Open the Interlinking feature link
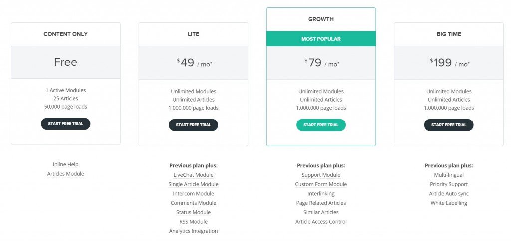Viewport: 511px width, 242px height. [x=321, y=194]
